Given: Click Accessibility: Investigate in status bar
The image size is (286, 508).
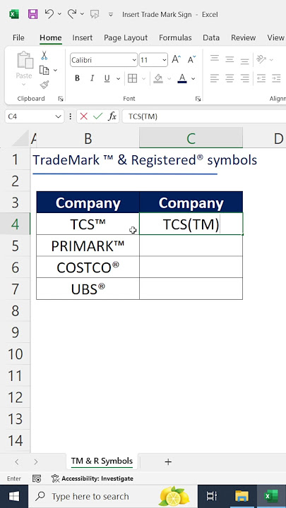Looking at the screenshot, I should (x=93, y=478).
